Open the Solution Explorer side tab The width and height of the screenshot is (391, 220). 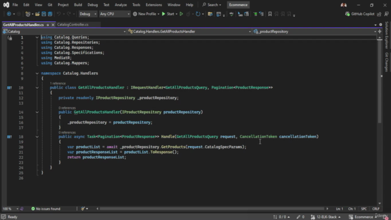click(x=387, y=35)
